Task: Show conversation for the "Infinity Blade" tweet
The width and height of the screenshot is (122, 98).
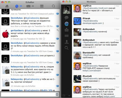Action: [57, 51]
